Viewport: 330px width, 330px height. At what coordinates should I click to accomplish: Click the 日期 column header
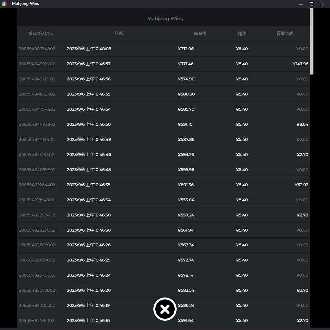119,33
